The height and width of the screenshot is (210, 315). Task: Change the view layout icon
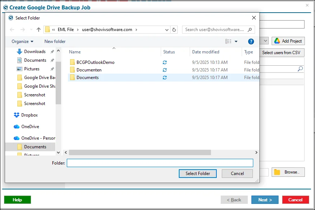(x=228, y=41)
